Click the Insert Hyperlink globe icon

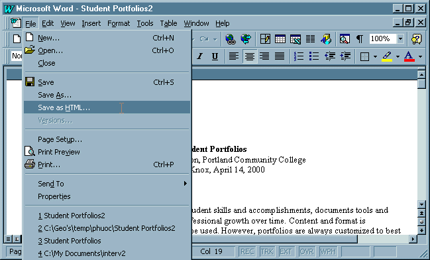click(x=231, y=39)
